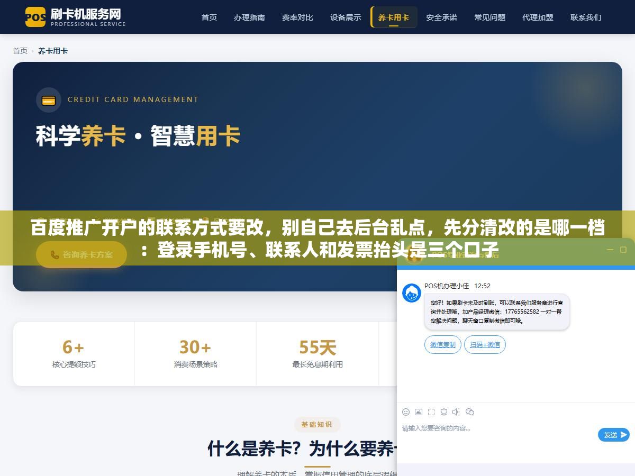The width and height of the screenshot is (635, 476).
Task: Select the active 养卡用卡 tab
Action: pyautogui.click(x=394, y=17)
